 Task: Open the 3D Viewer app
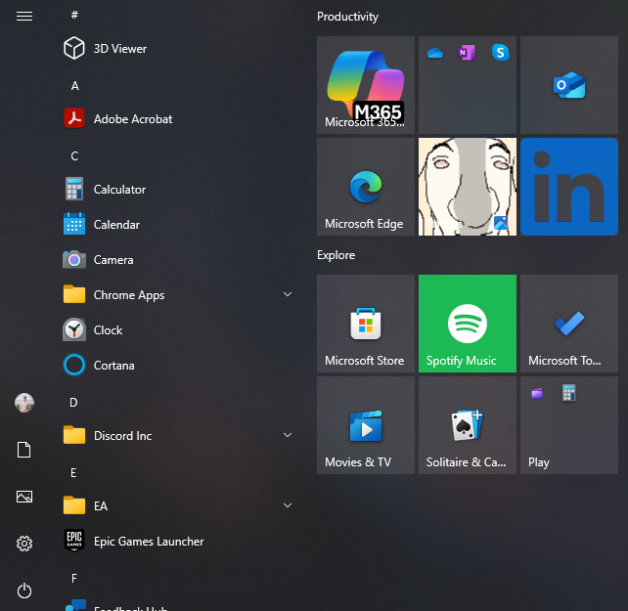178,49
